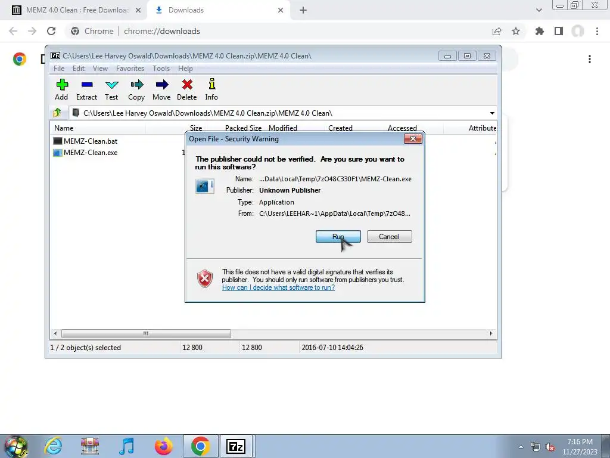Close the MEMZ 4.0 Clean tab

(x=138, y=10)
